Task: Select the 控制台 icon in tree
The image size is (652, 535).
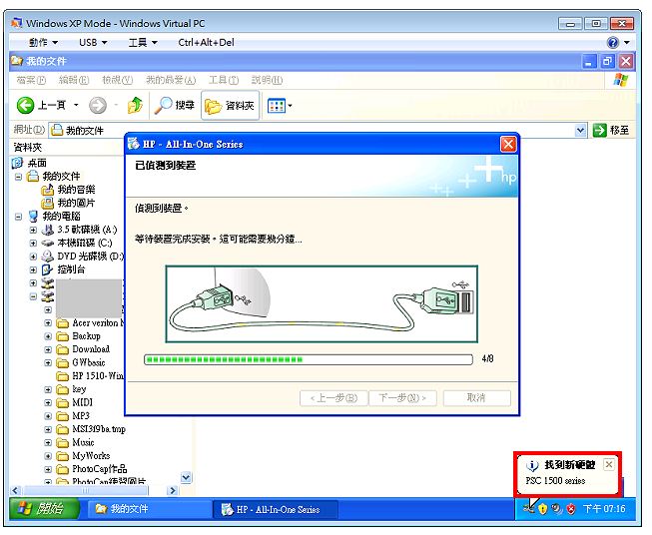Action: [47, 269]
